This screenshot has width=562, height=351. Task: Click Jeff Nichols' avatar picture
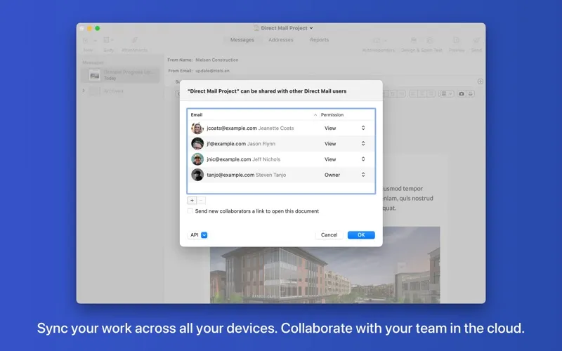[x=197, y=159]
